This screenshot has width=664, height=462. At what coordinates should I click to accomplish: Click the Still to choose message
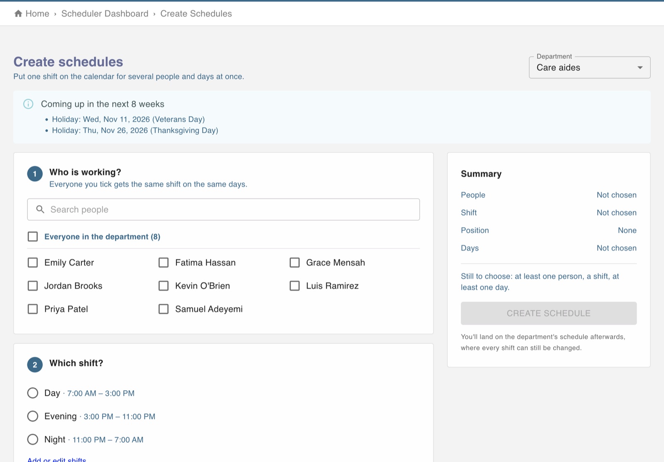(x=540, y=282)
